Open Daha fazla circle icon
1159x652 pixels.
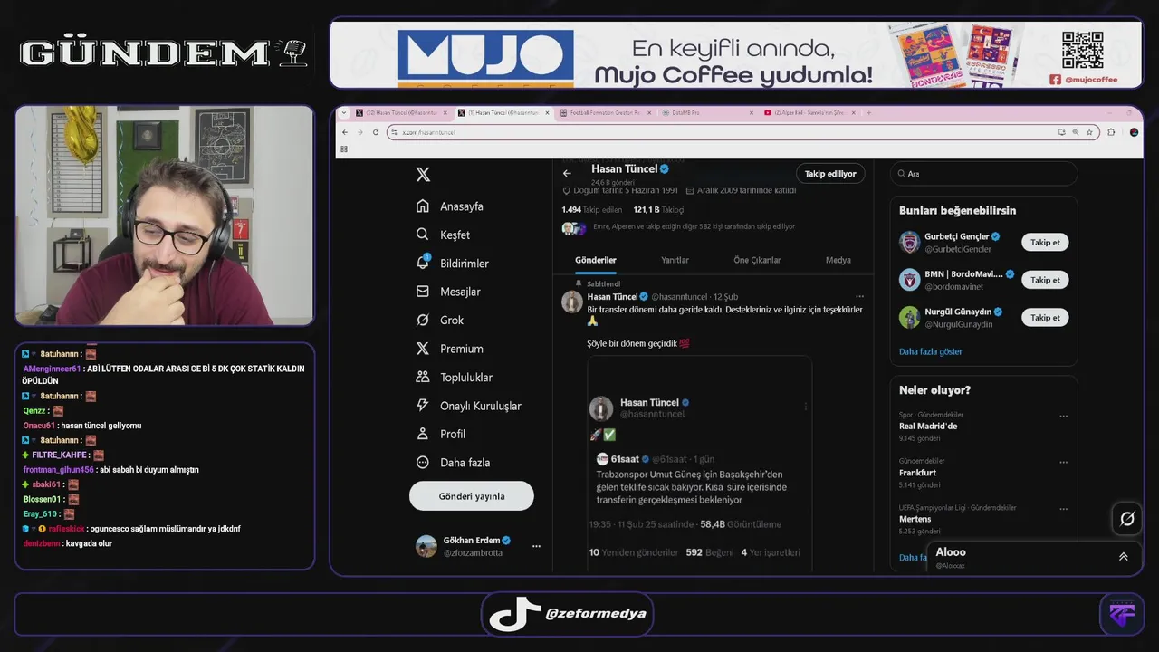point(423,462)
